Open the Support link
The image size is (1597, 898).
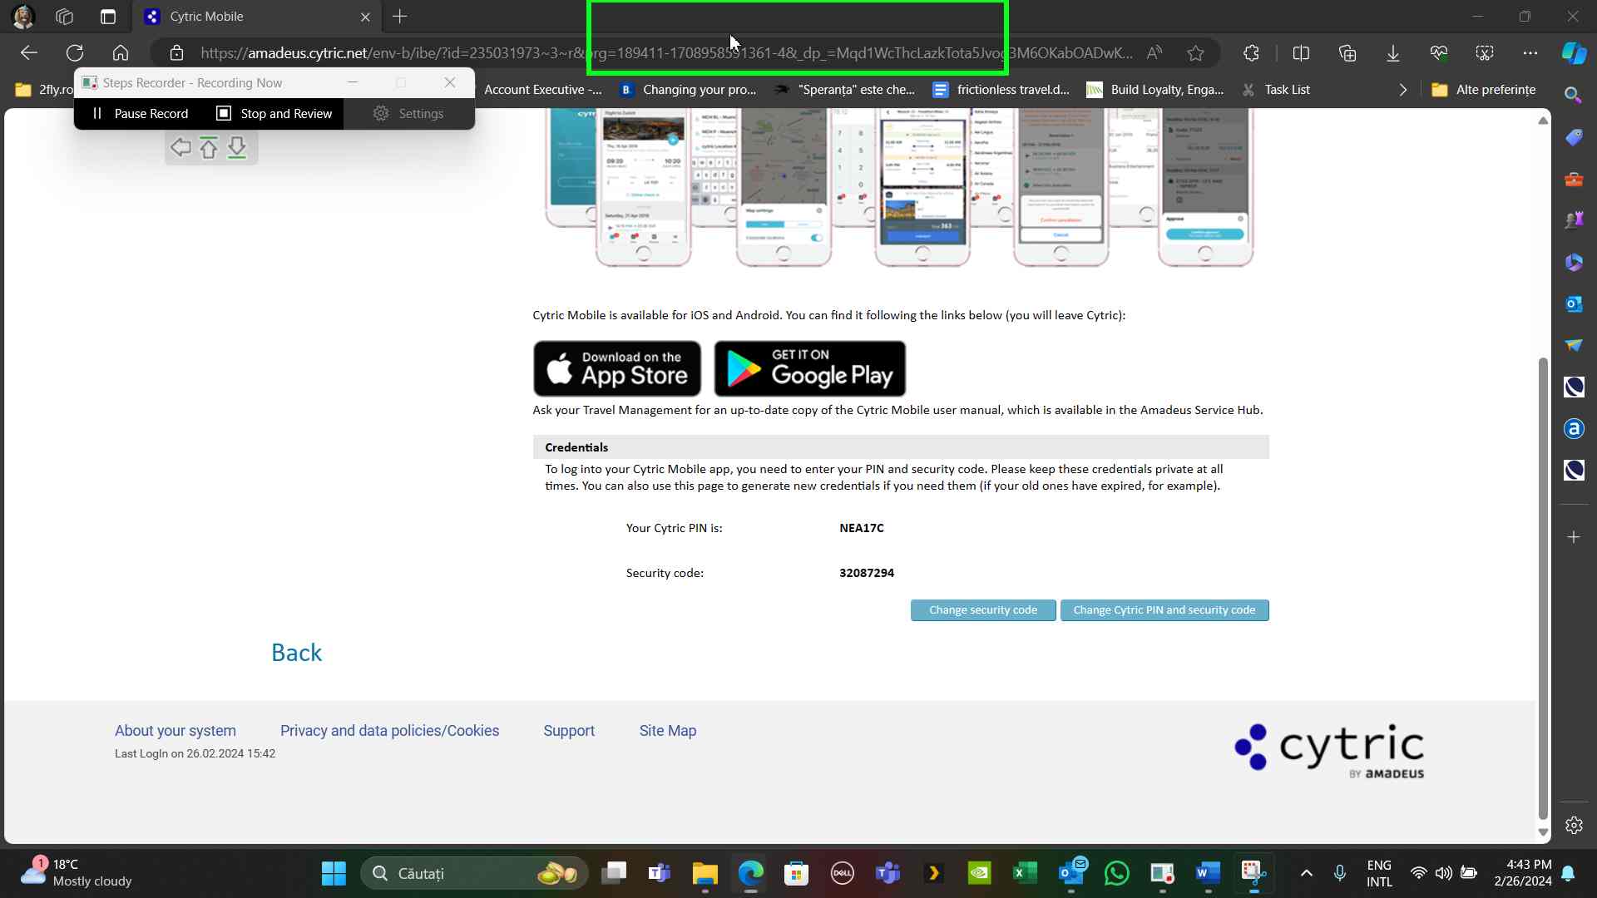pyautogui.click(x=569, y=731)
